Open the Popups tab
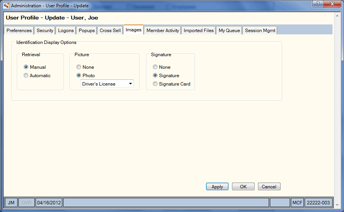The image size is (344, 212). (x=87, y=31)
